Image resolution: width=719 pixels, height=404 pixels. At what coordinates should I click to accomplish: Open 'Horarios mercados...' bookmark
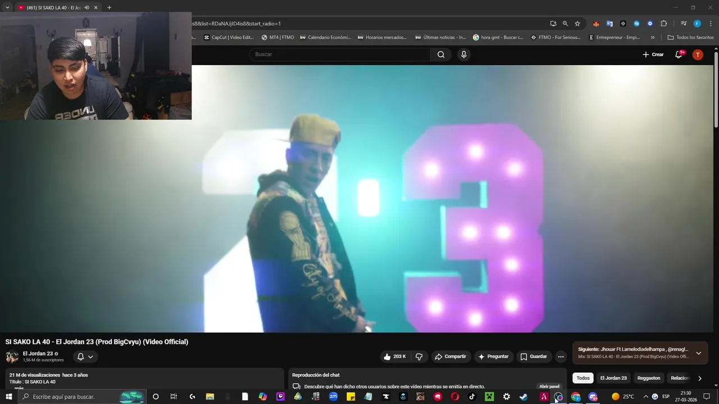coord(382,38)
